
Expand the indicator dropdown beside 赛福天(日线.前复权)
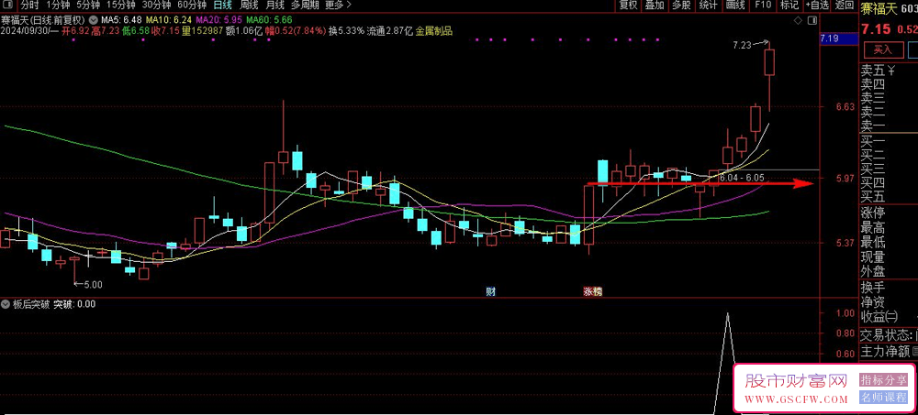(94, 20)
